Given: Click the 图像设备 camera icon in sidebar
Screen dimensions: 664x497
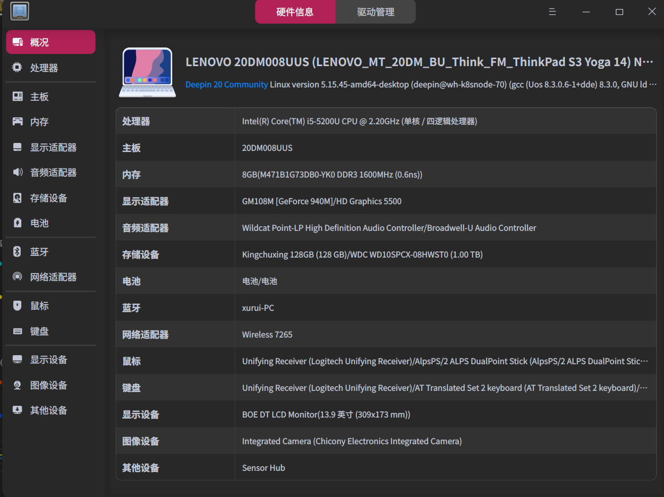Looking at the screenshot, I should 18,385.
